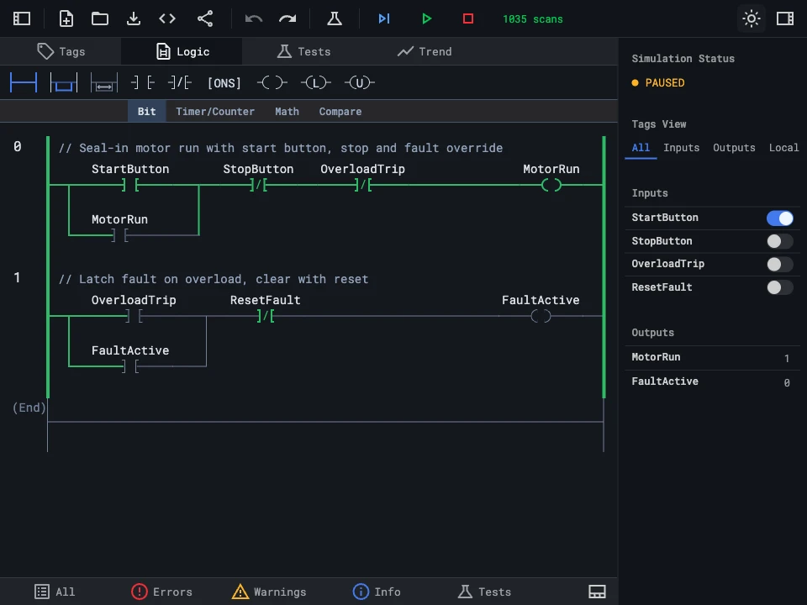
Task: Toggle light theme with the sun icon
Action: tap(751, 18)
